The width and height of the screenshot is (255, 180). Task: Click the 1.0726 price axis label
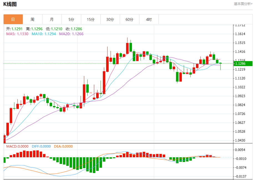tap(240, 114)
